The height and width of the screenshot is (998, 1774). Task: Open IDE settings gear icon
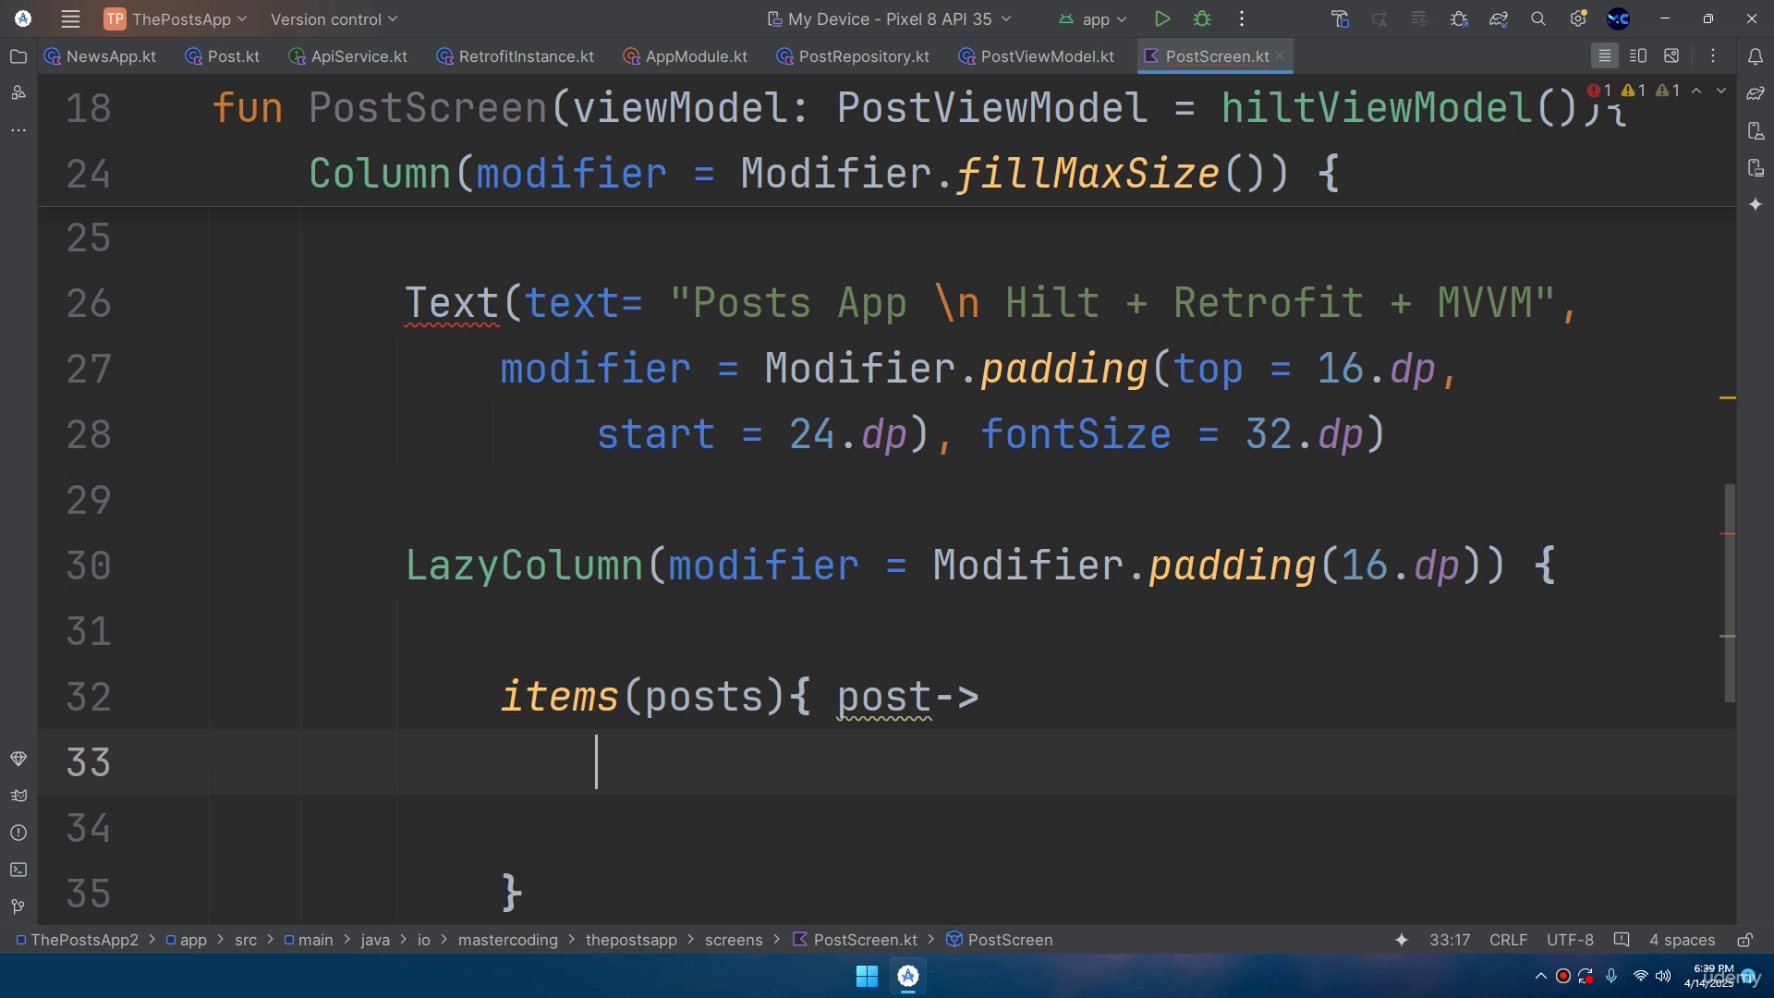(1578, 18)
